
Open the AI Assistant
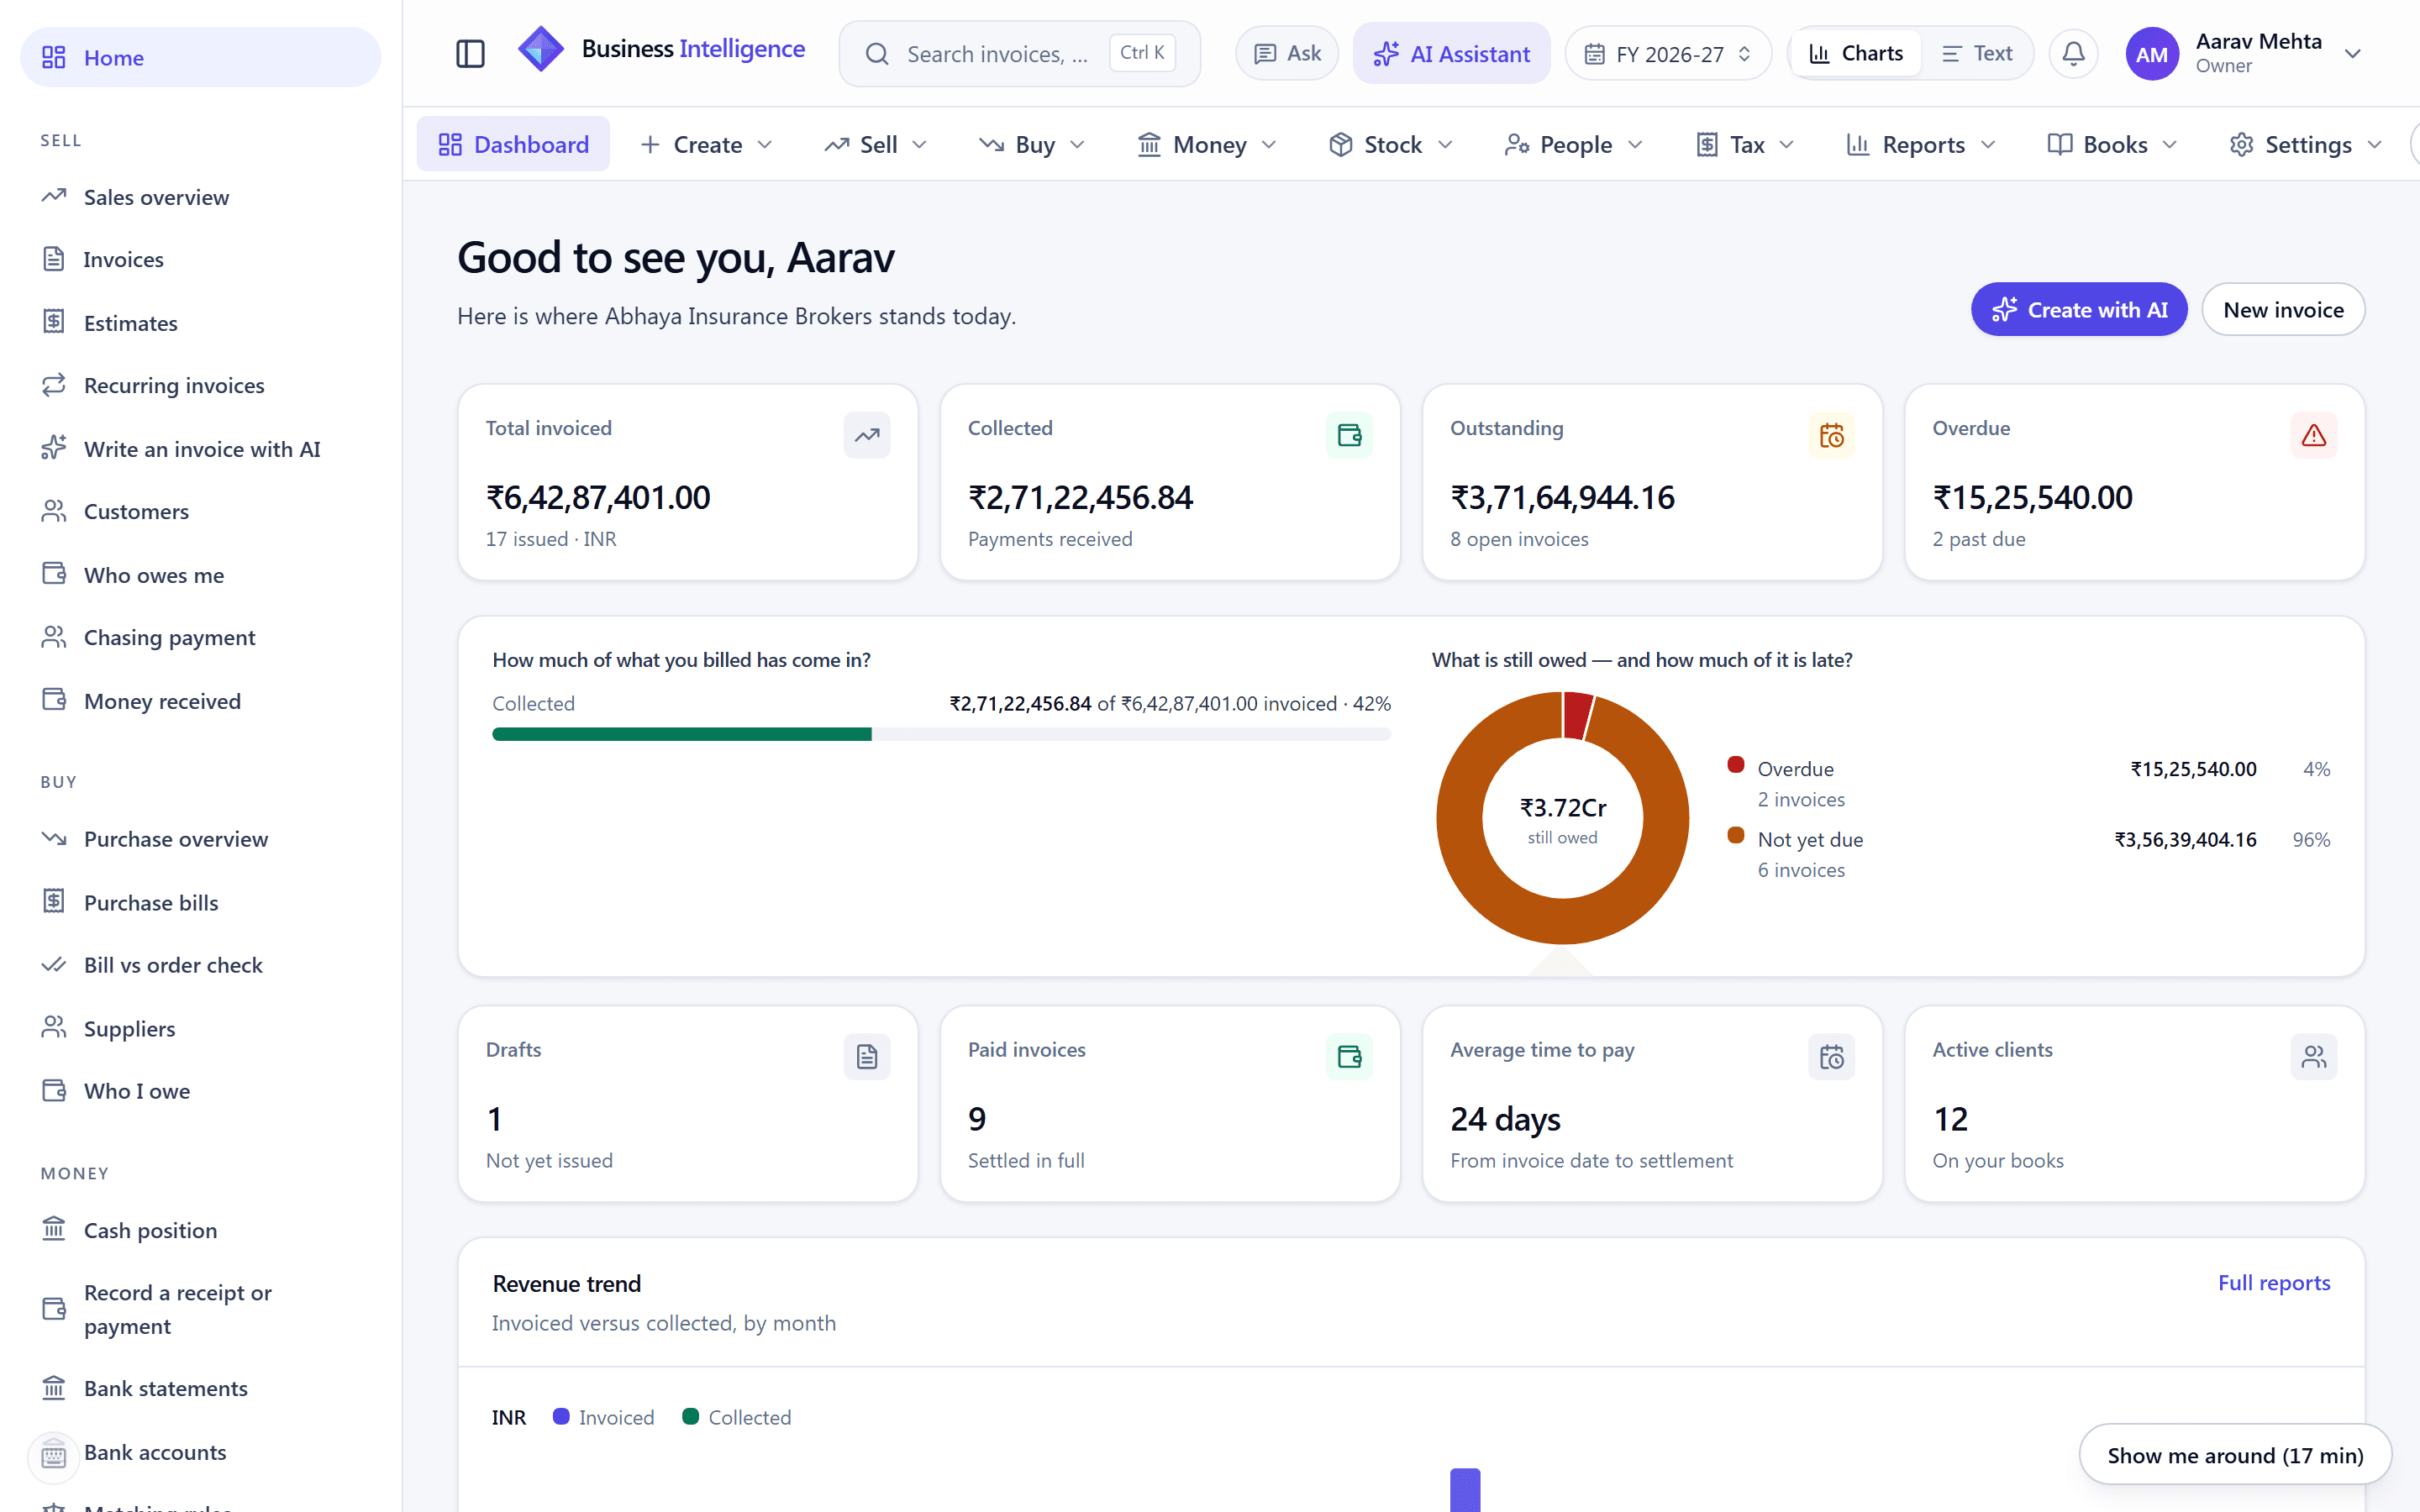(1450, 54)
